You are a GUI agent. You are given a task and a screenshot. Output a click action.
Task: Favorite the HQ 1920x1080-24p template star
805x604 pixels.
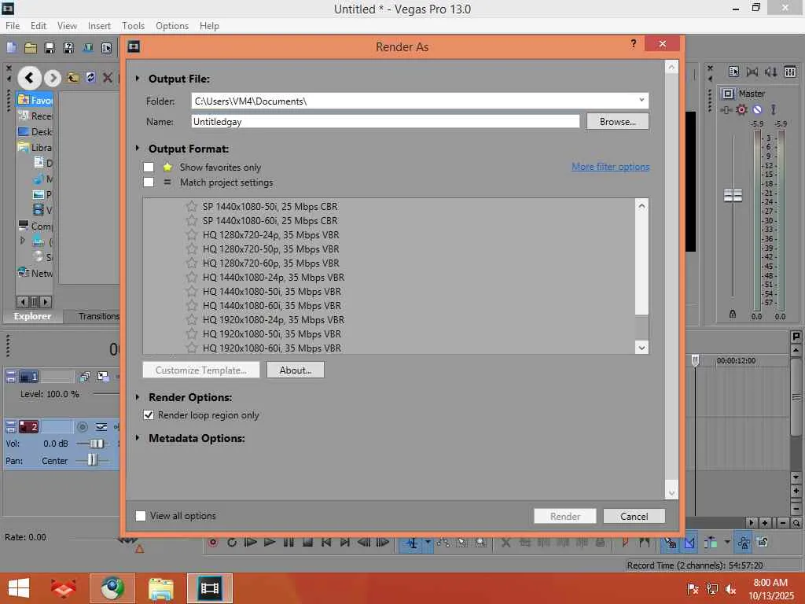pyautogui.click(x=192, y=319)
